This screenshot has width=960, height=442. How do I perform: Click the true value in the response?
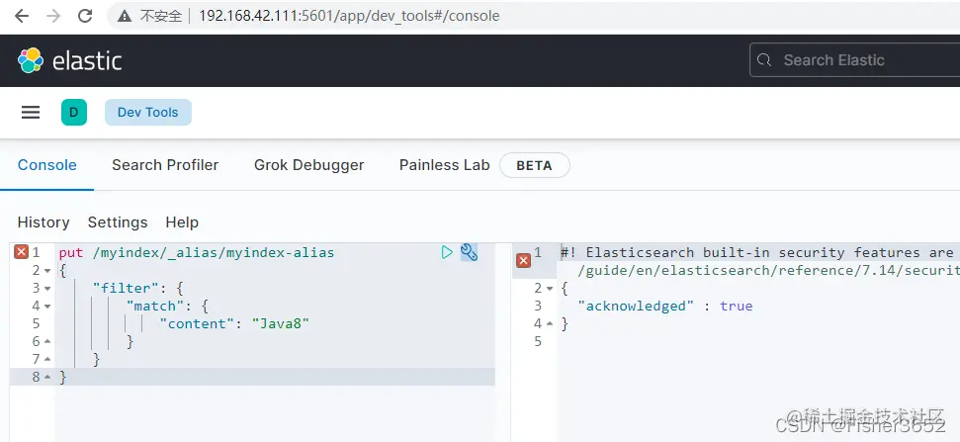[736, 307]
